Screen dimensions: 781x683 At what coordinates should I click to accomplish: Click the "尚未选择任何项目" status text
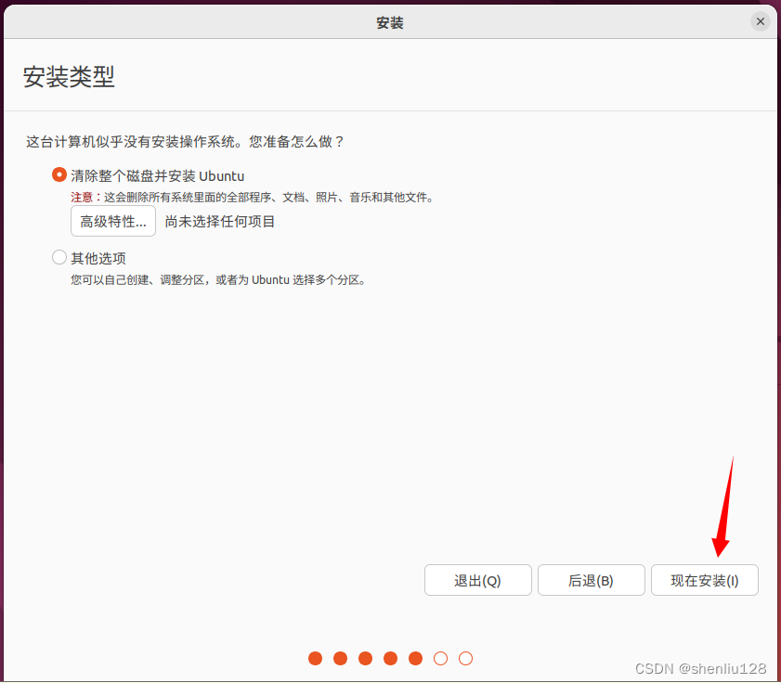click(220, 222)
